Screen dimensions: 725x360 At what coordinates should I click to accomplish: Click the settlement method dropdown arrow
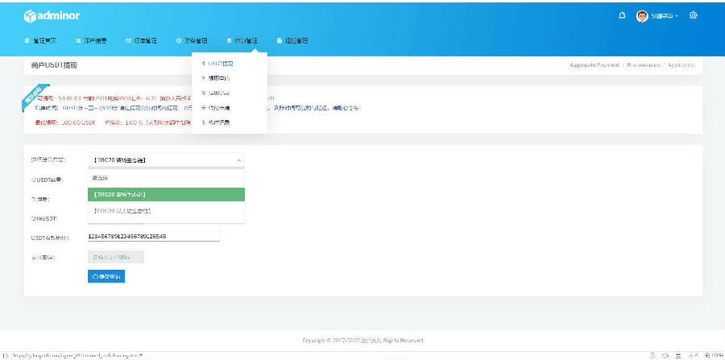tap(238, 160)
